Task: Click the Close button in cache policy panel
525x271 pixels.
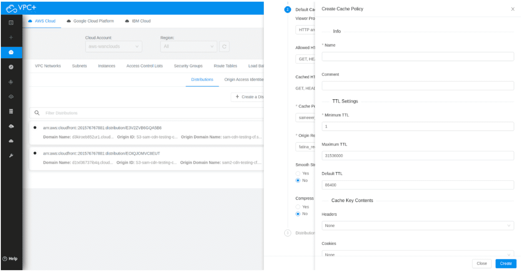Action: pyautogui.click(x=482, y=264)
